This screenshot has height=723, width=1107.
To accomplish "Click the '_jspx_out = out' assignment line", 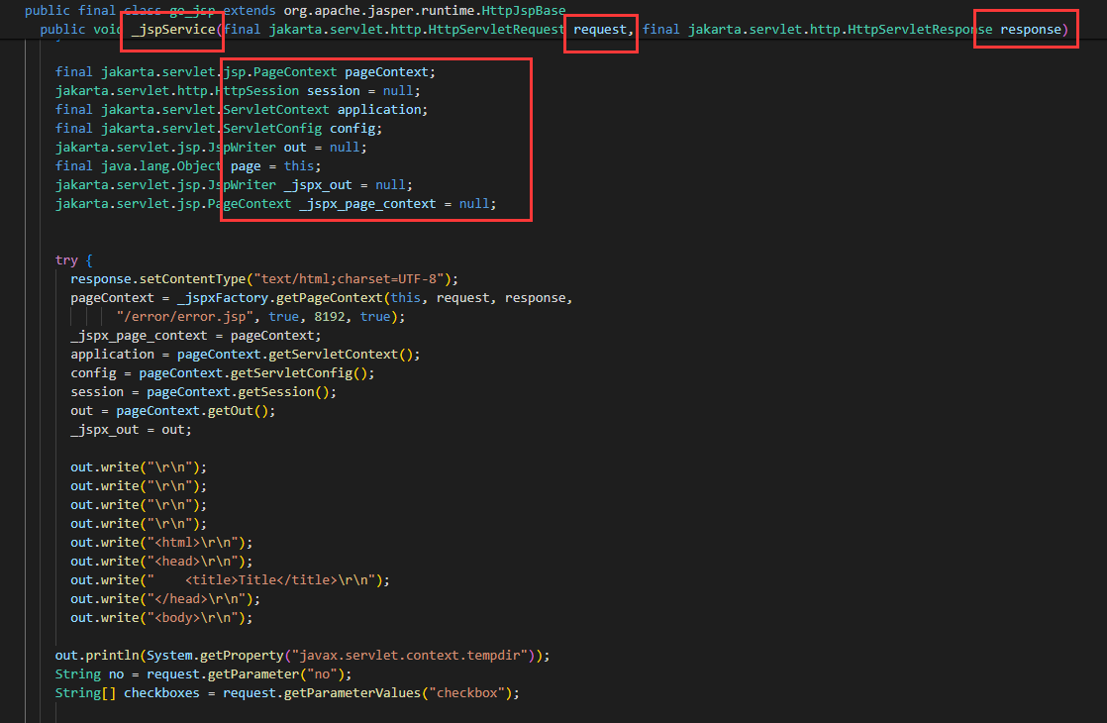I will [131, 429].
